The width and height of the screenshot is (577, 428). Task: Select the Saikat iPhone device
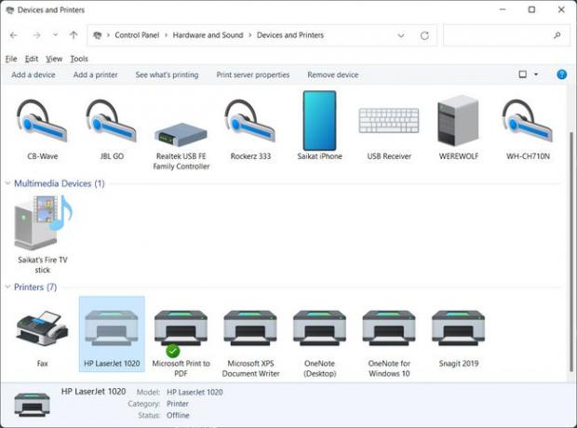[x=319, y=125]
